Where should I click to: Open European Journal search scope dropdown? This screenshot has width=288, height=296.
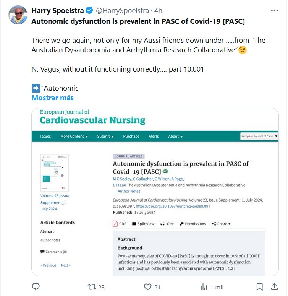(x=259, y=136)
